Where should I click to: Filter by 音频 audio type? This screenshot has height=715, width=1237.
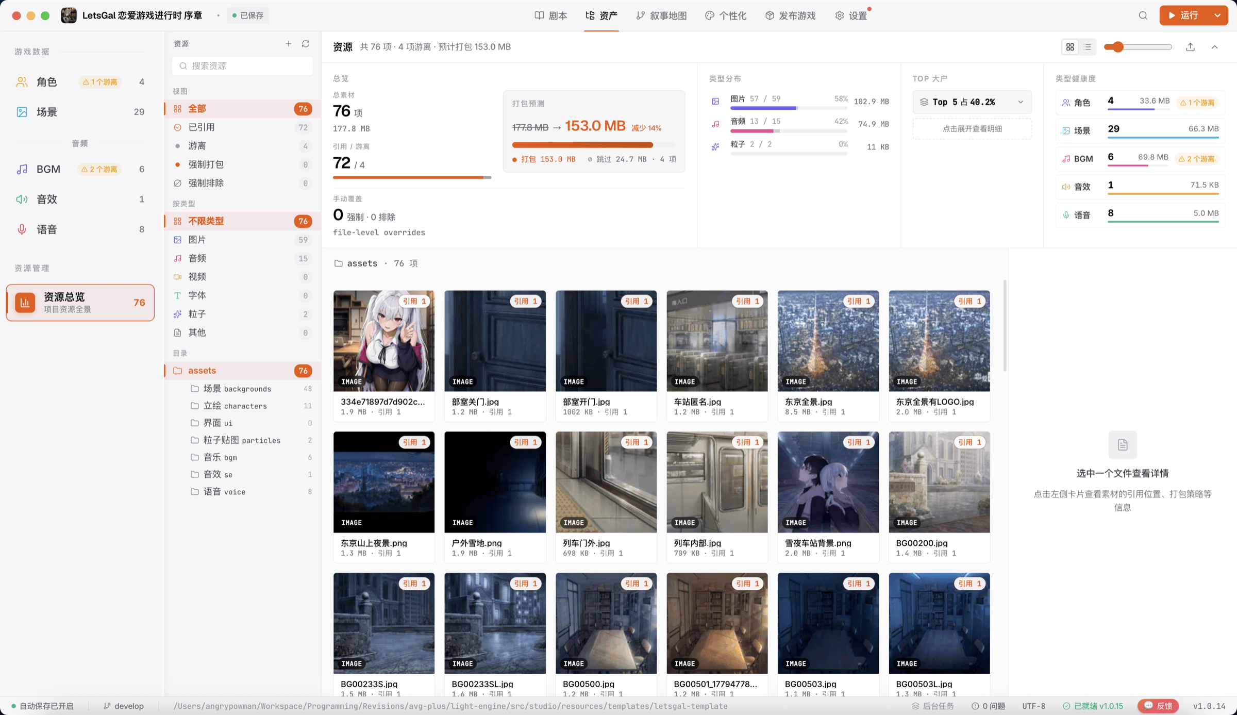242,258
